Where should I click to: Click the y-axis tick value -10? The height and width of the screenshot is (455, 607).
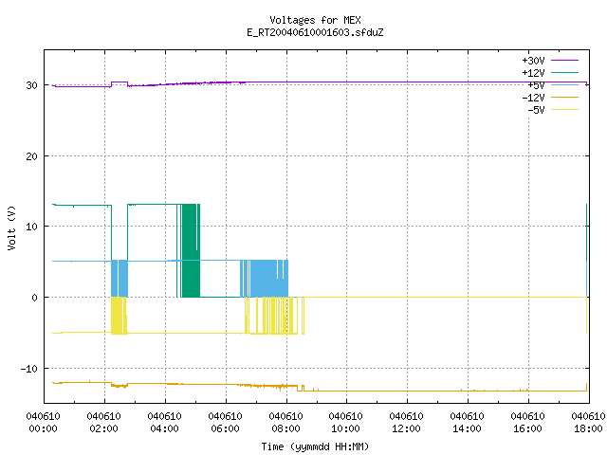point(29,369)
